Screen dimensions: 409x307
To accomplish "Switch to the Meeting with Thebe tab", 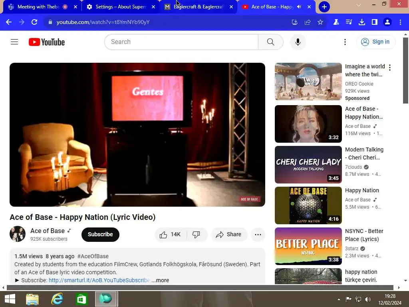I will click(38, 7).
